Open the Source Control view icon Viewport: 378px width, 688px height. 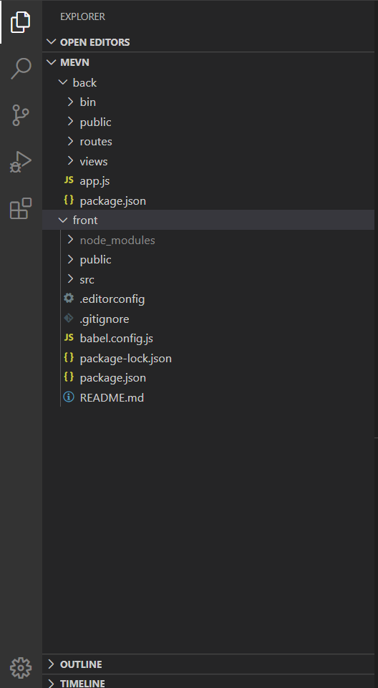pos(21,115)
